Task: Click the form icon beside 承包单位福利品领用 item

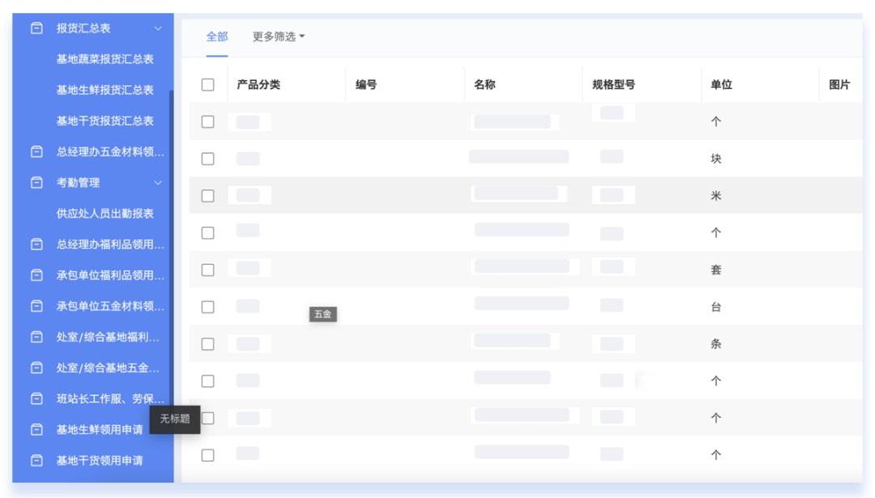Action: tap(36, 275)
